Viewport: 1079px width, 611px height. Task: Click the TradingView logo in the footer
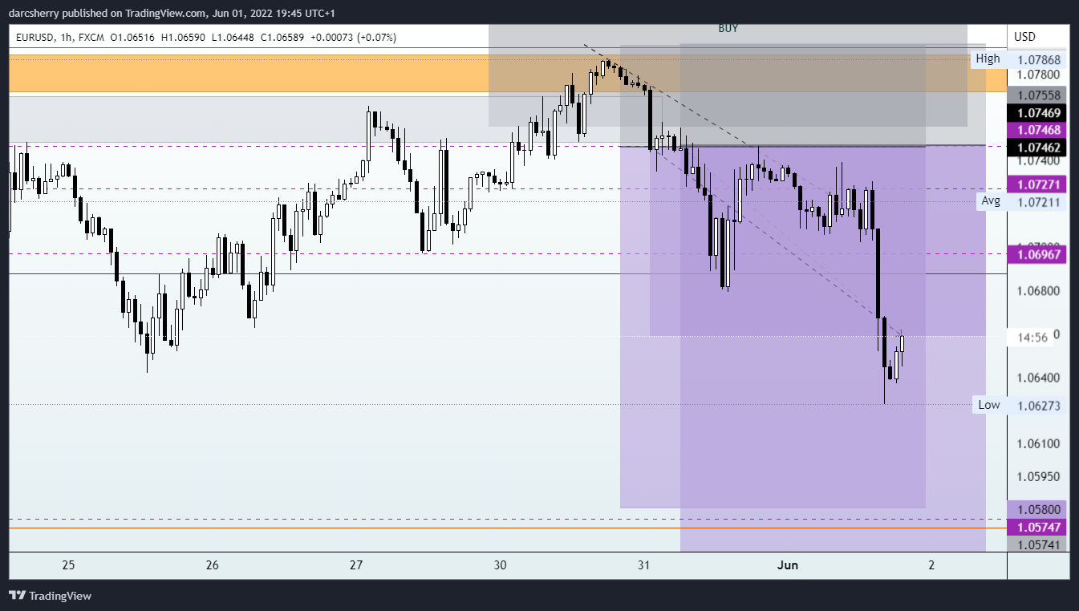point(51,596)
